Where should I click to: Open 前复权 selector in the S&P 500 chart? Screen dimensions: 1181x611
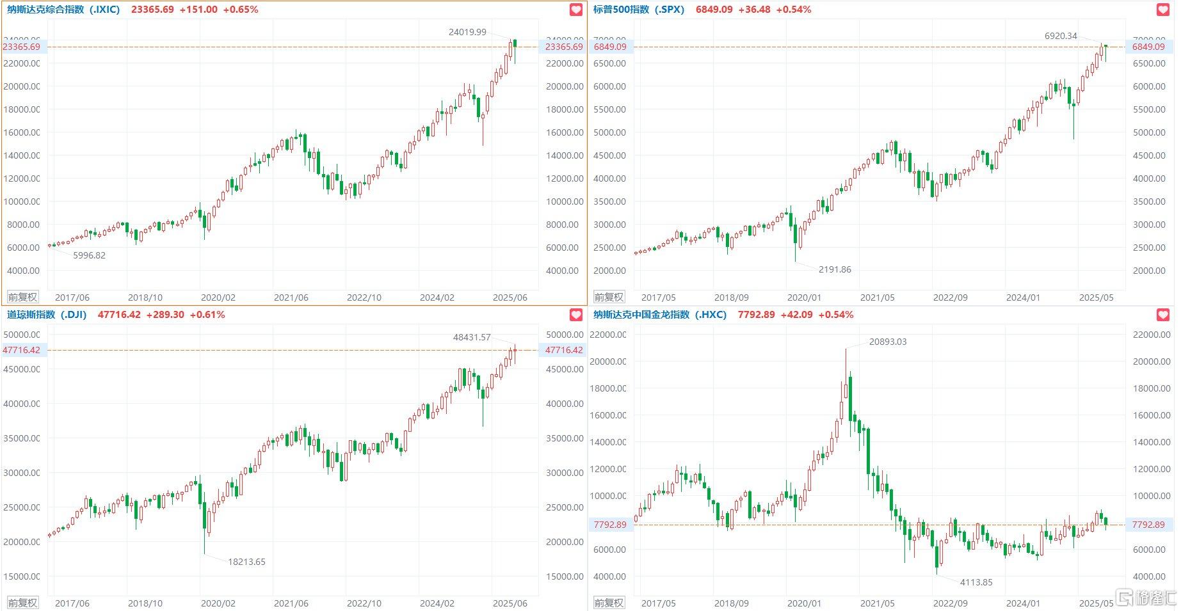coord(609,297)
